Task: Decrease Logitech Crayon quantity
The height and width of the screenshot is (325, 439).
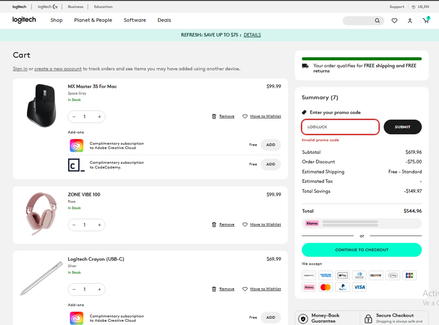Action: pos(74,290)
